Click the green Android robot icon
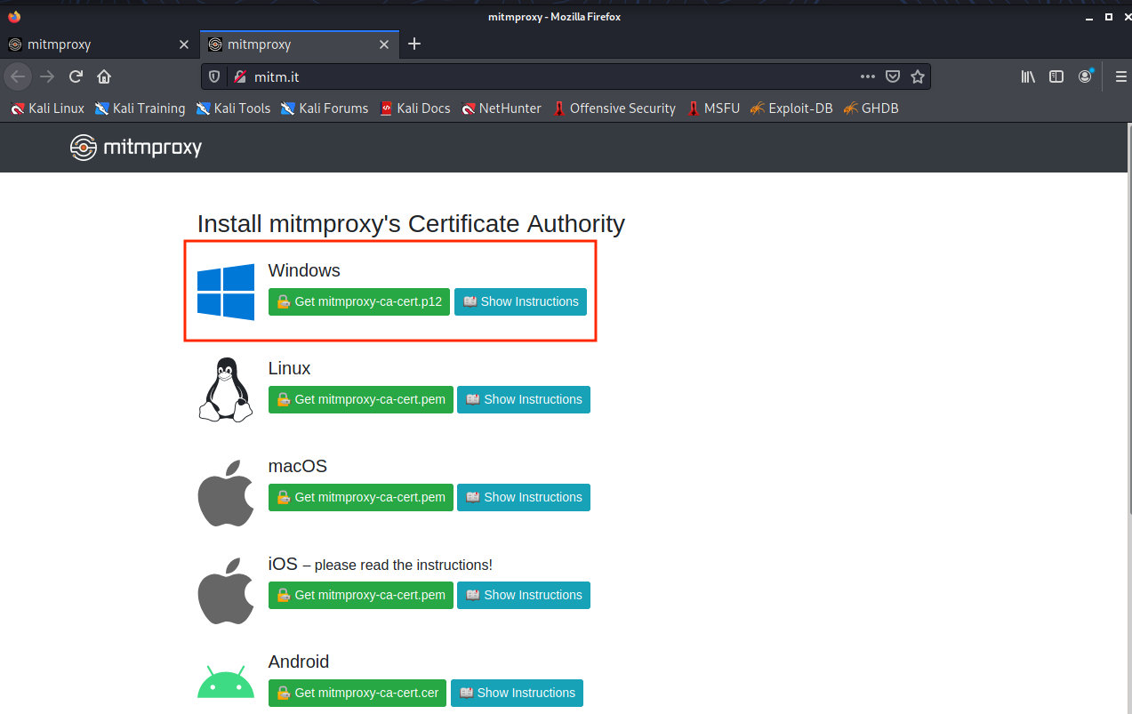This screenshot has height=714, width=1132. 226,683
